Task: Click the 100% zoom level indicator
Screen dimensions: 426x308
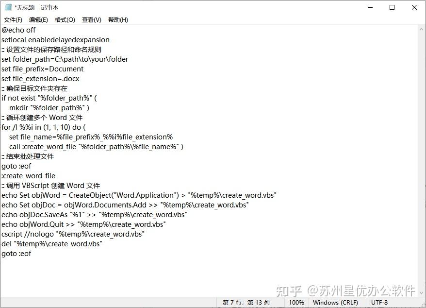Action: 296,302
